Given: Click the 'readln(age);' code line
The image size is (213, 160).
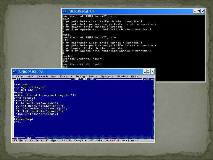Looking at the screenshot, I should pos(25,98).
